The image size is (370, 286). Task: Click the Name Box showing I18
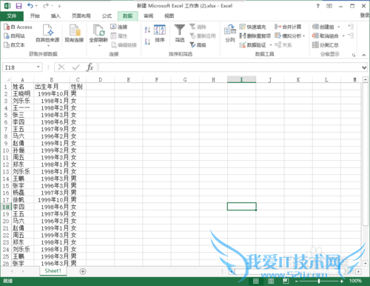(19, 67)
